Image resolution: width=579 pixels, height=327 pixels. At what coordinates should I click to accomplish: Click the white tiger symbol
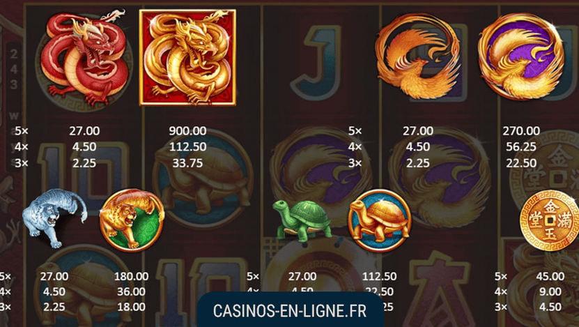pos(54,218)
